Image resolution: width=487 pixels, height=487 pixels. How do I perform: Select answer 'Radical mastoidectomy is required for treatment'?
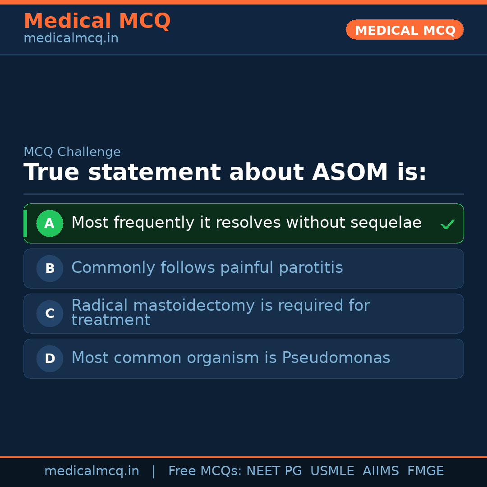pos(220,312)
